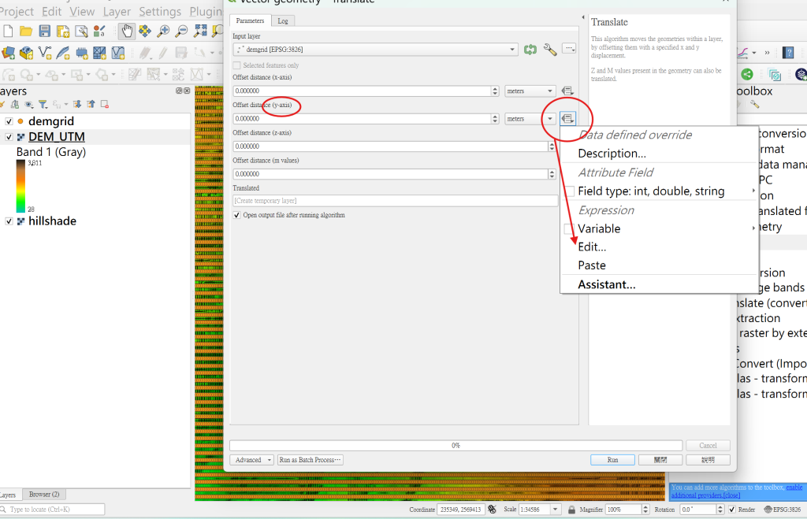Open the x-axis meters unit dropdown

click(x=530, y=91)
